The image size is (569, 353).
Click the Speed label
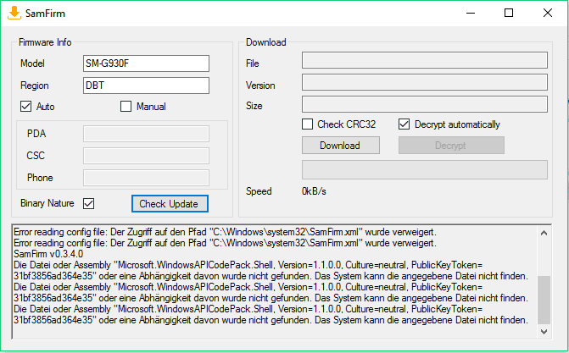(259, 191)
